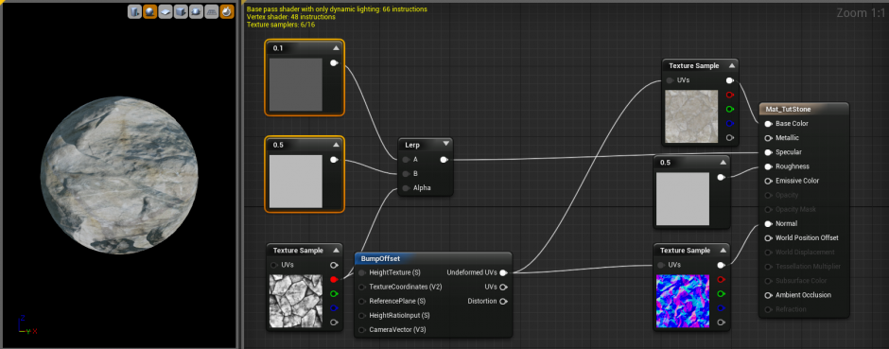Image resolution: width=889 pixels, height=349 pixels.
Task: Click BumpOffset TextureCoordinates (V2) input pin
Action: [362, 287]
